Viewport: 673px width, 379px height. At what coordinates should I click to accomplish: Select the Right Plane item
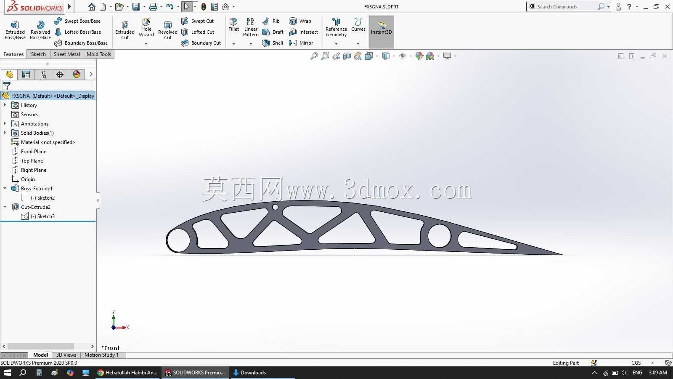click(x=29, y=170)
